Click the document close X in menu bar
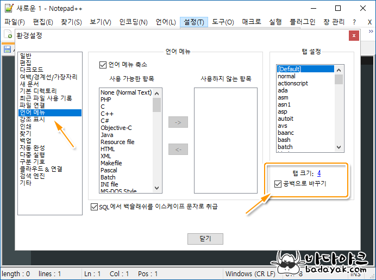Screen dimensions: 376x280 [369, 22]
